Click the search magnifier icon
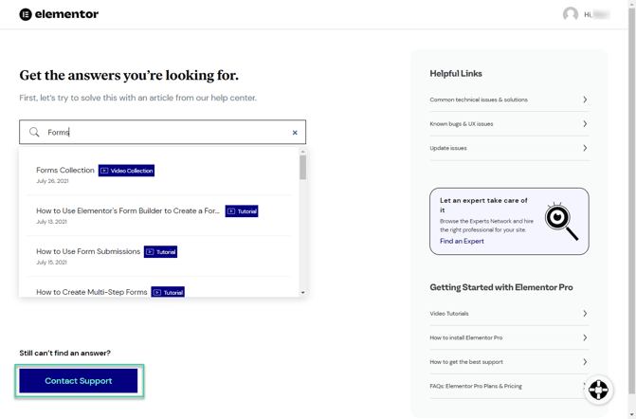This screenshot has height=419, width=636. pyautogui.click(x=34, y=133)
